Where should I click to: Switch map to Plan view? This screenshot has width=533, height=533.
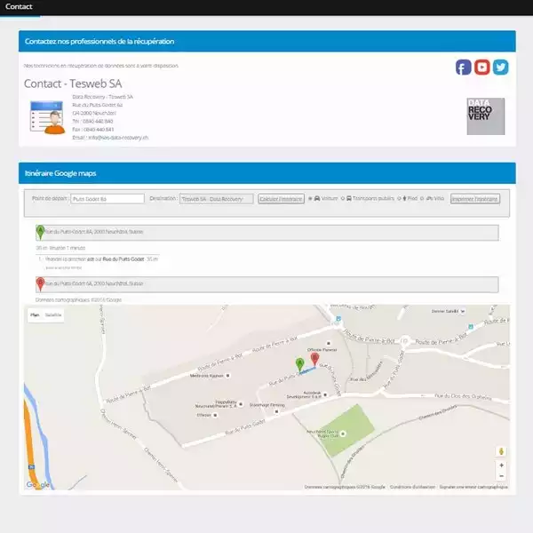35,315
